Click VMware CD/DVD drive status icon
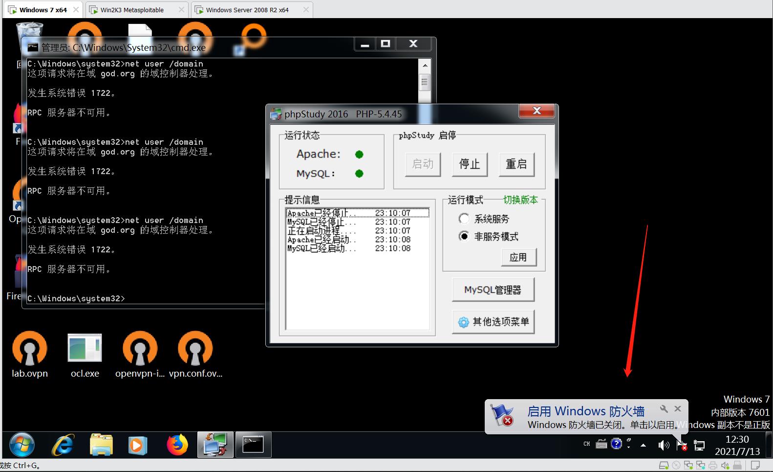The image size is (773, 472). point(676,465)
